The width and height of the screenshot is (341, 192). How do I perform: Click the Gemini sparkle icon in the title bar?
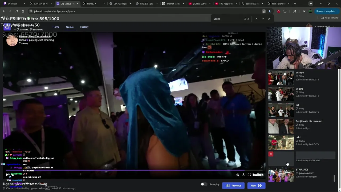(311, 3)
